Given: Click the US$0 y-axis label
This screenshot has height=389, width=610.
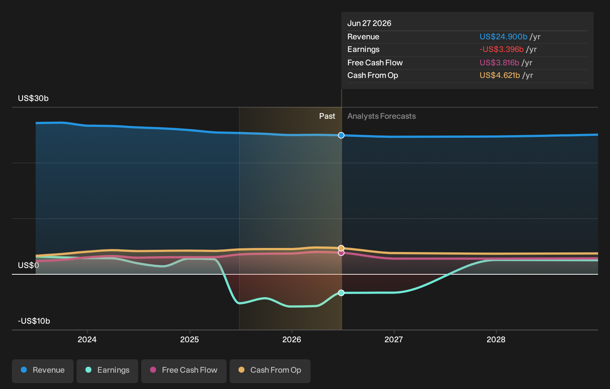Looking at the screenshot, I should coord(28,265).
